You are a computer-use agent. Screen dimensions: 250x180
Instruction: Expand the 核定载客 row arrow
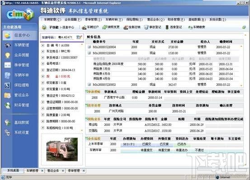pos(43,83)
